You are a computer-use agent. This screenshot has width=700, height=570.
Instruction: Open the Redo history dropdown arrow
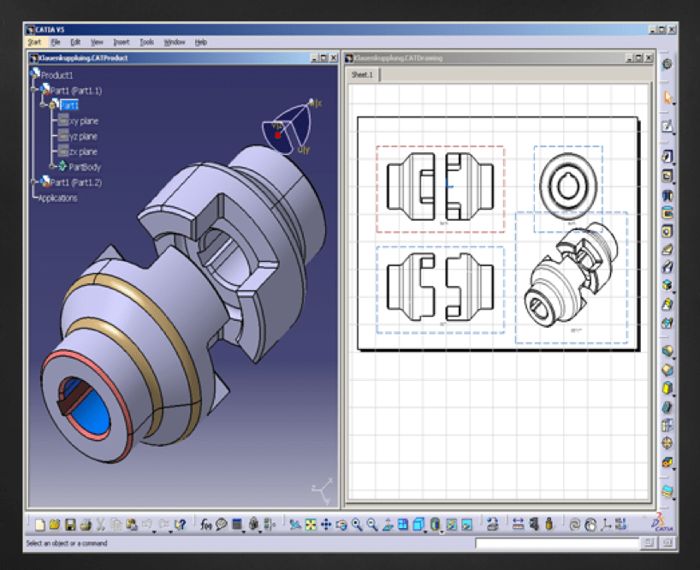click(170, 531)
